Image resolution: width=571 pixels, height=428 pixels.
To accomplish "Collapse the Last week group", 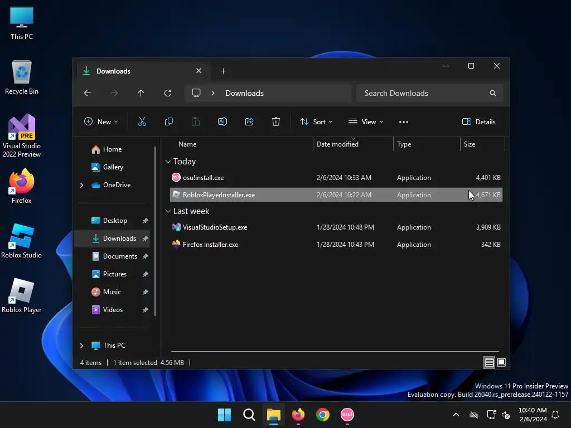I will 168,211.
